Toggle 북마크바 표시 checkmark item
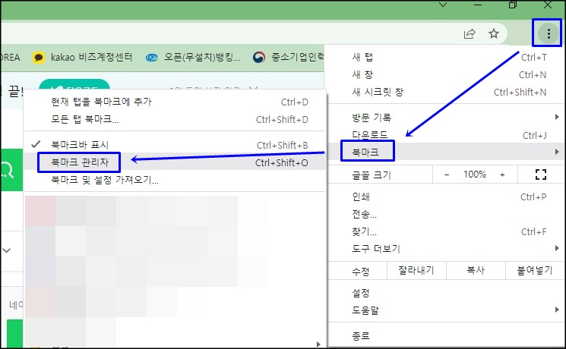Viewport: 566px width, 349px height. click(x=175, y=145)
